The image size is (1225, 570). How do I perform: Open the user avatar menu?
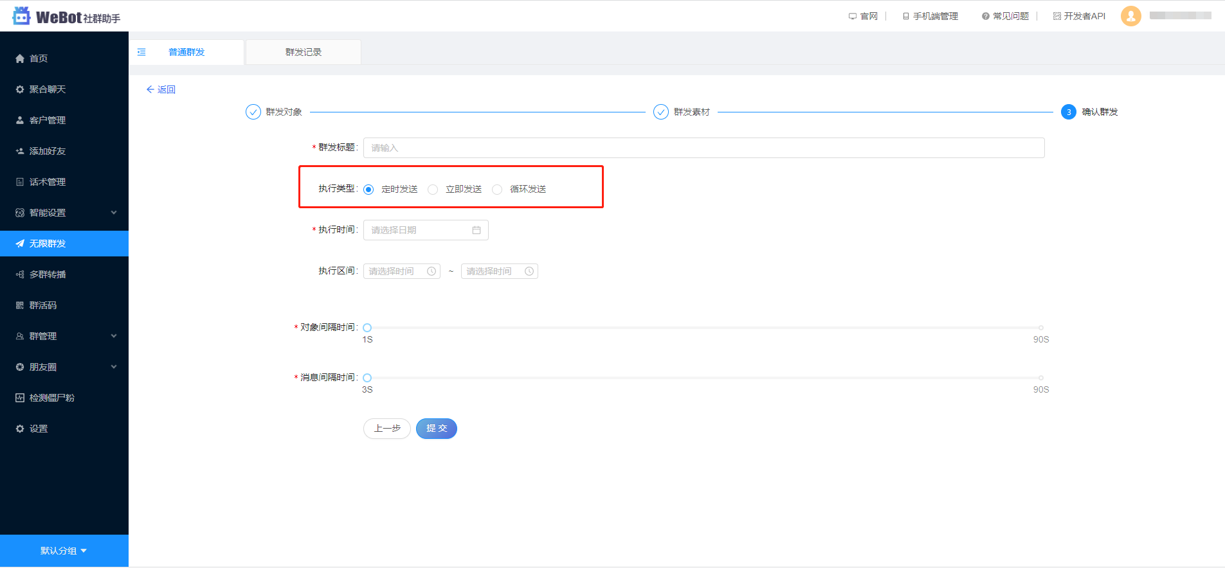pyautogui.click(x=1131, y=16)
